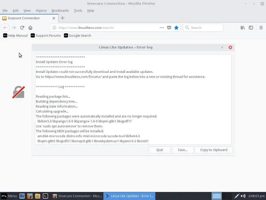Open the Help Manual bookmark
Viewport: 266px width, 200px height.
point(15,35)
